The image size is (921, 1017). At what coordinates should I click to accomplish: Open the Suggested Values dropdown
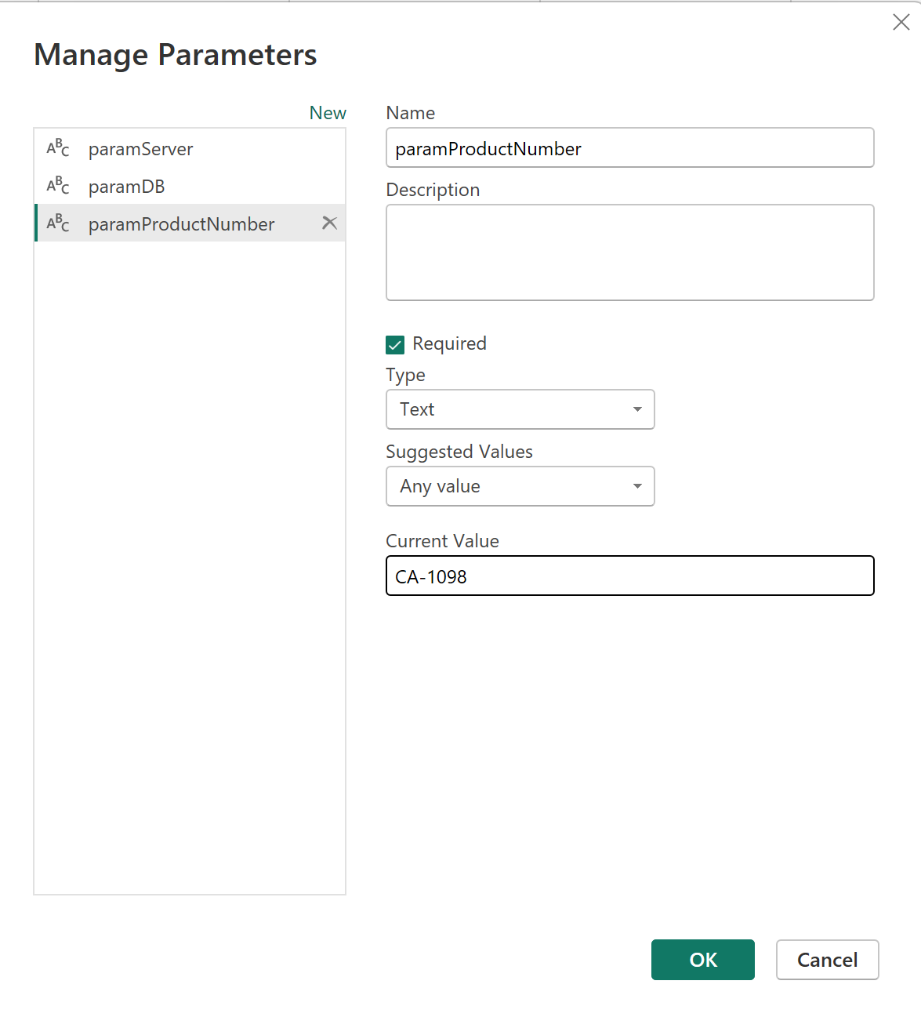[x=520, y=486]
